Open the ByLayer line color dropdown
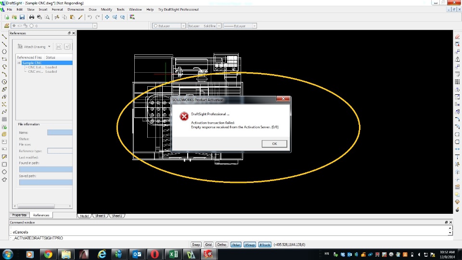462x260 pixels. click(x=183, y=26)
